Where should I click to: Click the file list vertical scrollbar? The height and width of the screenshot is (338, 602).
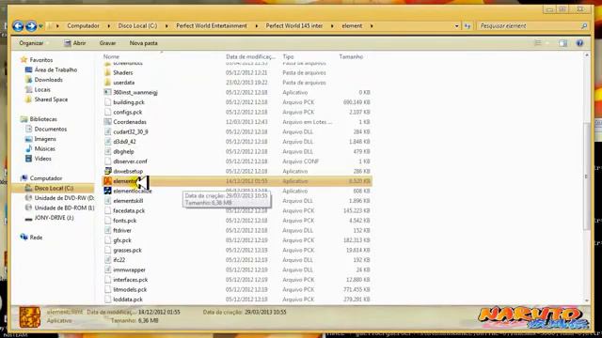click(x=586, y=177)
